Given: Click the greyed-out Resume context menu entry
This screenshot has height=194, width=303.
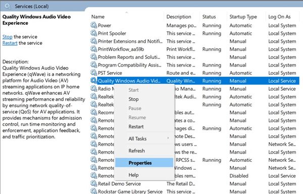Looking at the screenshot, I should point(144,117).
